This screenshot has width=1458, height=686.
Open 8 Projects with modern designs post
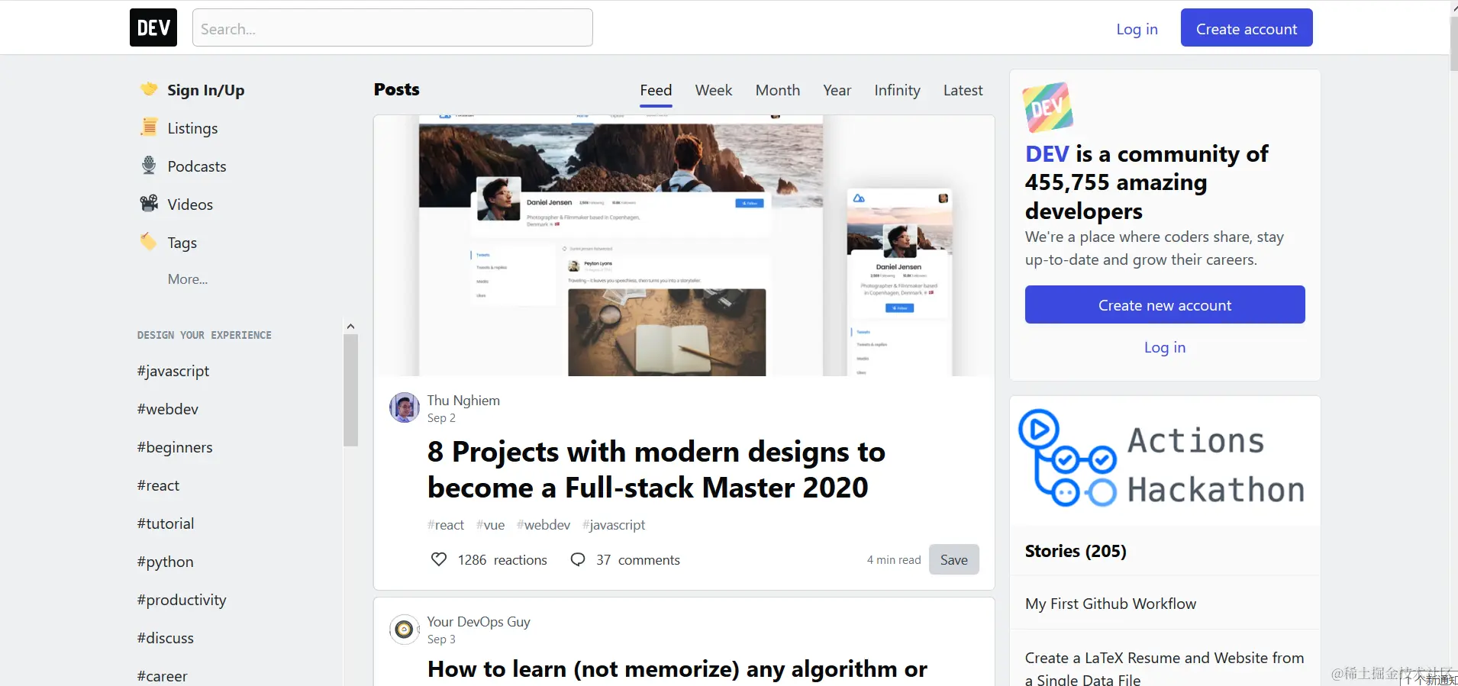(656, 469)
